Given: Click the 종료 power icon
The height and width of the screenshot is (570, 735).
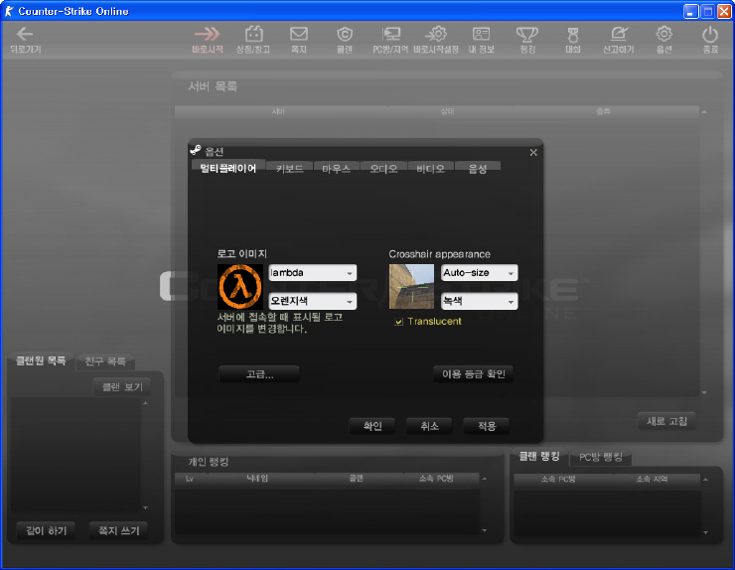Looking at the screenshot, I should point(710,34).
